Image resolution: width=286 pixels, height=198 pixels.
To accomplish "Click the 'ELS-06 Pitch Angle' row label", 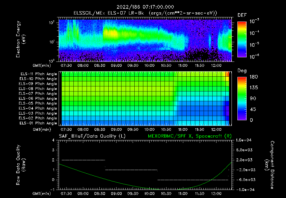I will coord(38,98).
